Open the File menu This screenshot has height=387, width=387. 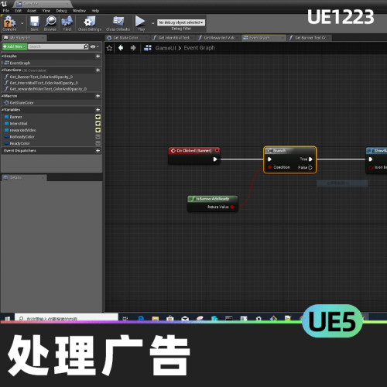tap(6, 11)
